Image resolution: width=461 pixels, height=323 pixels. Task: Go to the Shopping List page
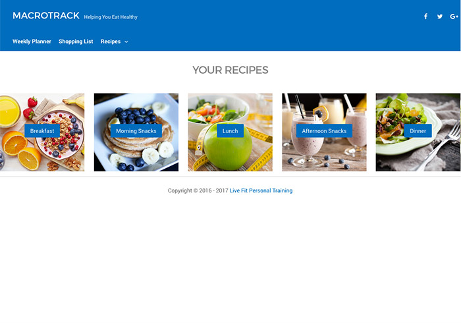coord(76,42)
